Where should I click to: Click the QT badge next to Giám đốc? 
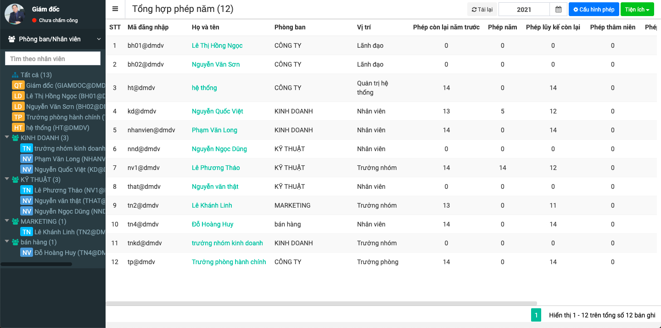[x=18, y=85]
